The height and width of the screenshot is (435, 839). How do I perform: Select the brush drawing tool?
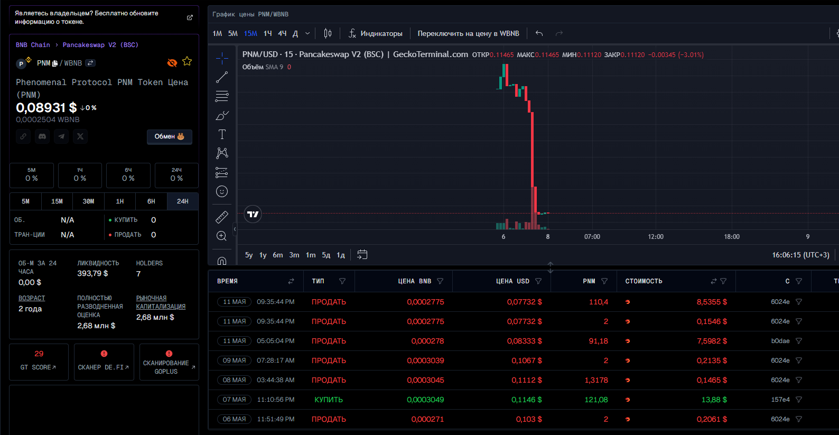point(222,115)
